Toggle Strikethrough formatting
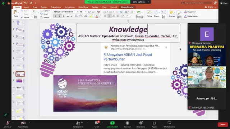This screenshot has width=230, height=129. (x=68, y=16)
